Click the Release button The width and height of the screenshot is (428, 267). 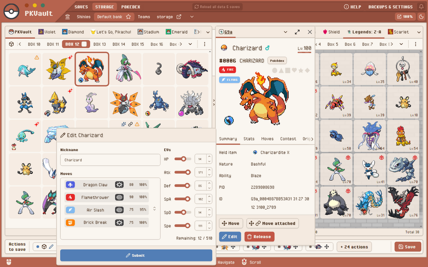click(x=259, y=237)
